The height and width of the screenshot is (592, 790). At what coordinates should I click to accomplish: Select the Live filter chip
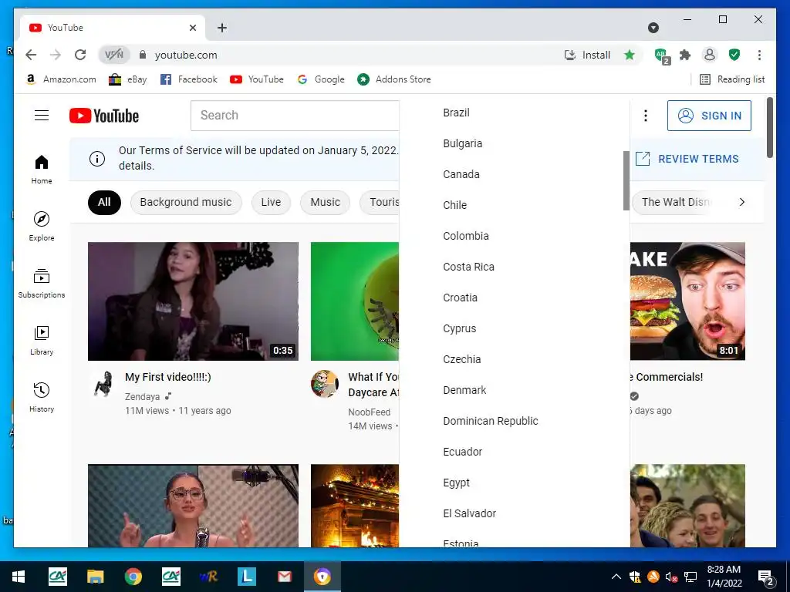[271, 203]
